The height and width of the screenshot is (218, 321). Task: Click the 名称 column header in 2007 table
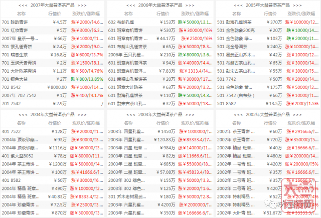coord(21,14)
